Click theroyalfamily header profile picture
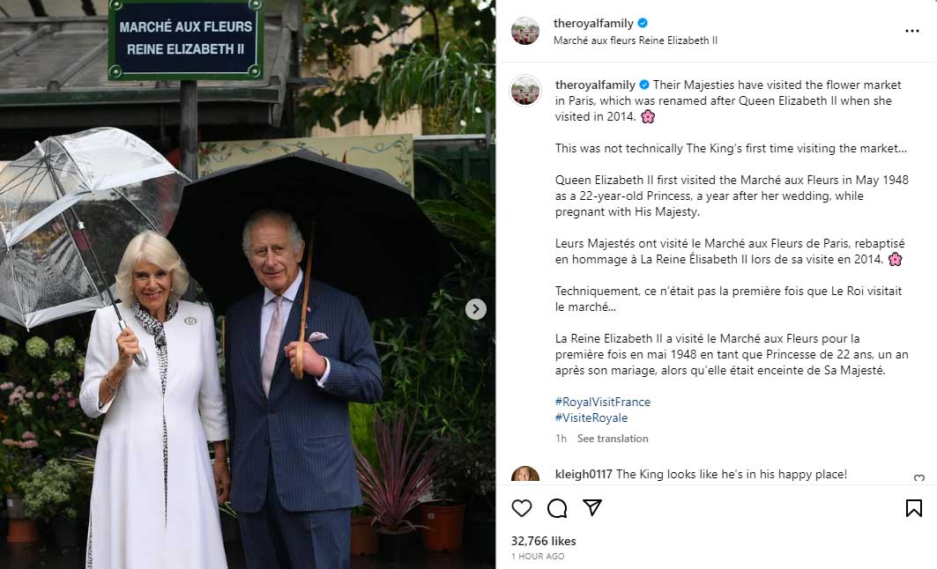The height and width of the screenshot is (569, 937). pyautogui.click(x=525, y=31)
